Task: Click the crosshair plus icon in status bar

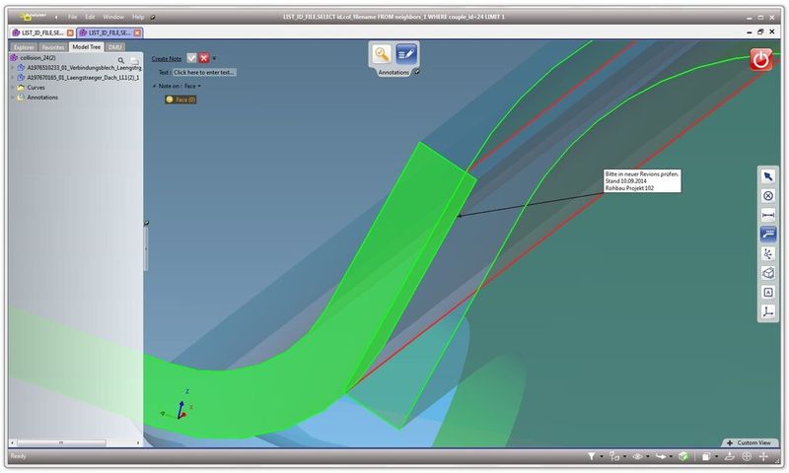Action: point(763,456)
